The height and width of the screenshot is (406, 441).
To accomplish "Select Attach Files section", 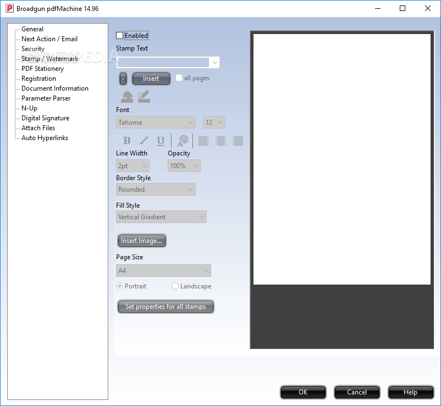I will tap(38, 128).
